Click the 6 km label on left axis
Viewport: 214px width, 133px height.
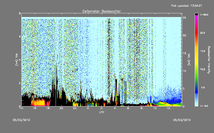pyautogui.click(x=20, y=36)
